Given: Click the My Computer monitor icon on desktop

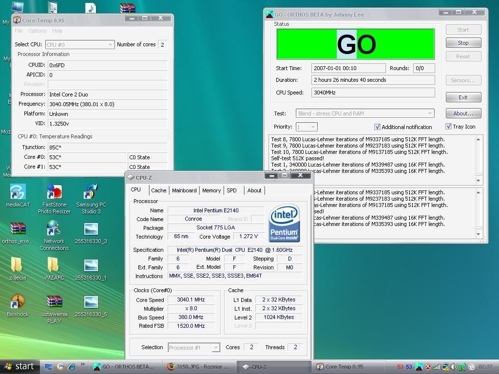Looking at the screenshot, I should pos(17,7).
